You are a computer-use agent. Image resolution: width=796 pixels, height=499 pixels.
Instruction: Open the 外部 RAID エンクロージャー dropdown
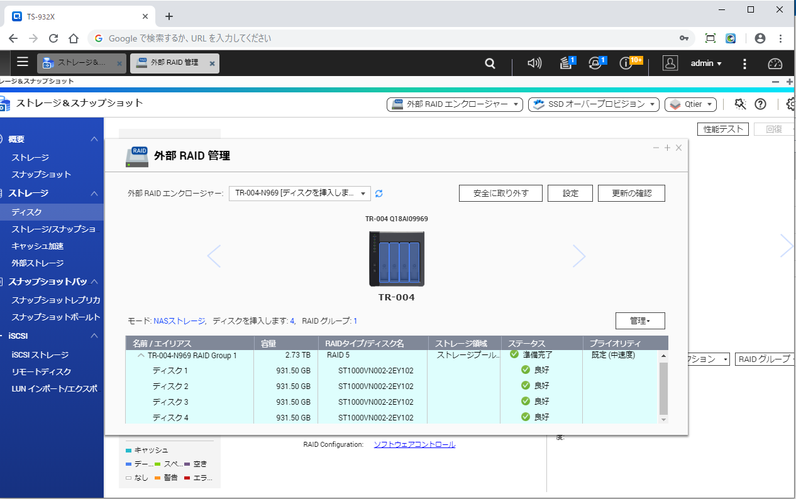[x=455, y=104]
